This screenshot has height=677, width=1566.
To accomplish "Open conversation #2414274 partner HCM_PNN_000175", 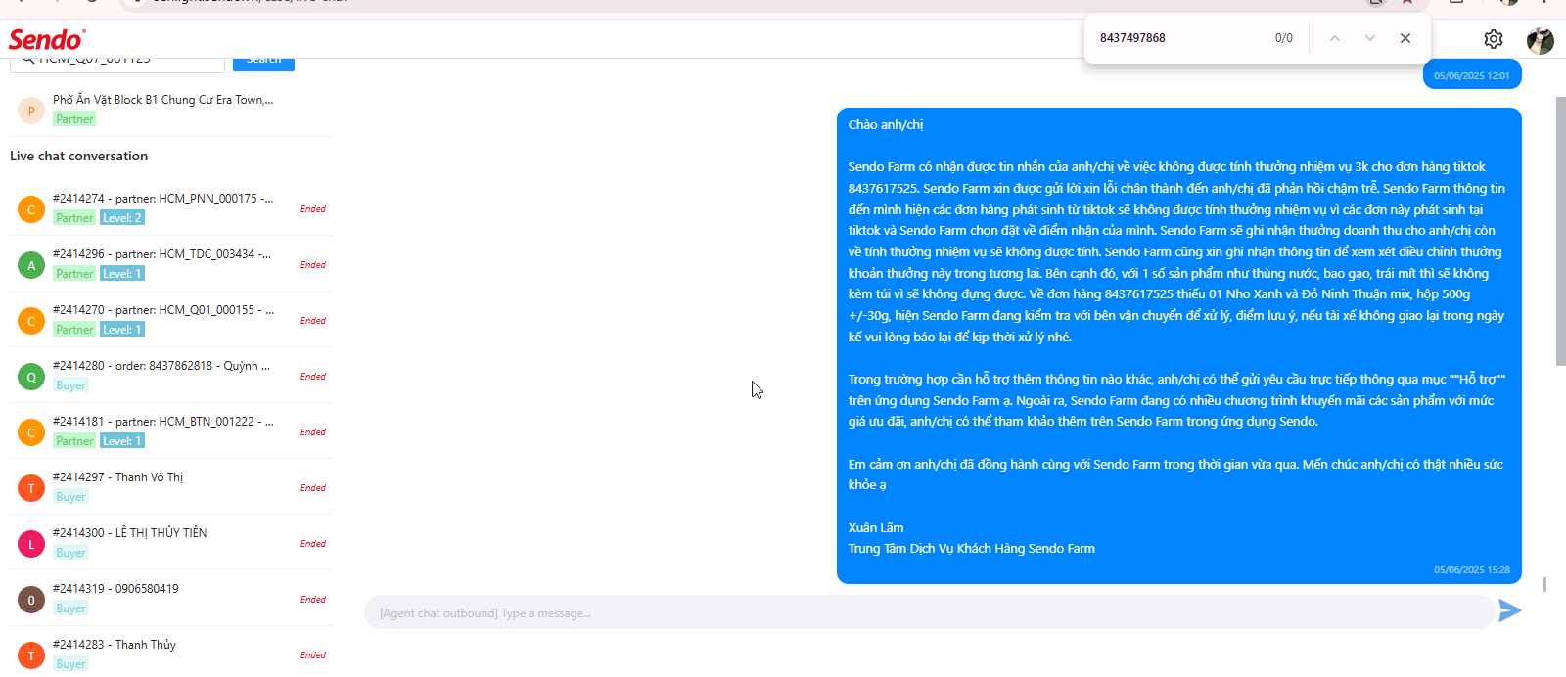I will coord(171,208).
